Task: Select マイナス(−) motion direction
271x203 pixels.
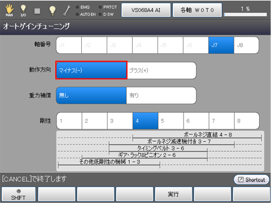Action: pos(91,70)
